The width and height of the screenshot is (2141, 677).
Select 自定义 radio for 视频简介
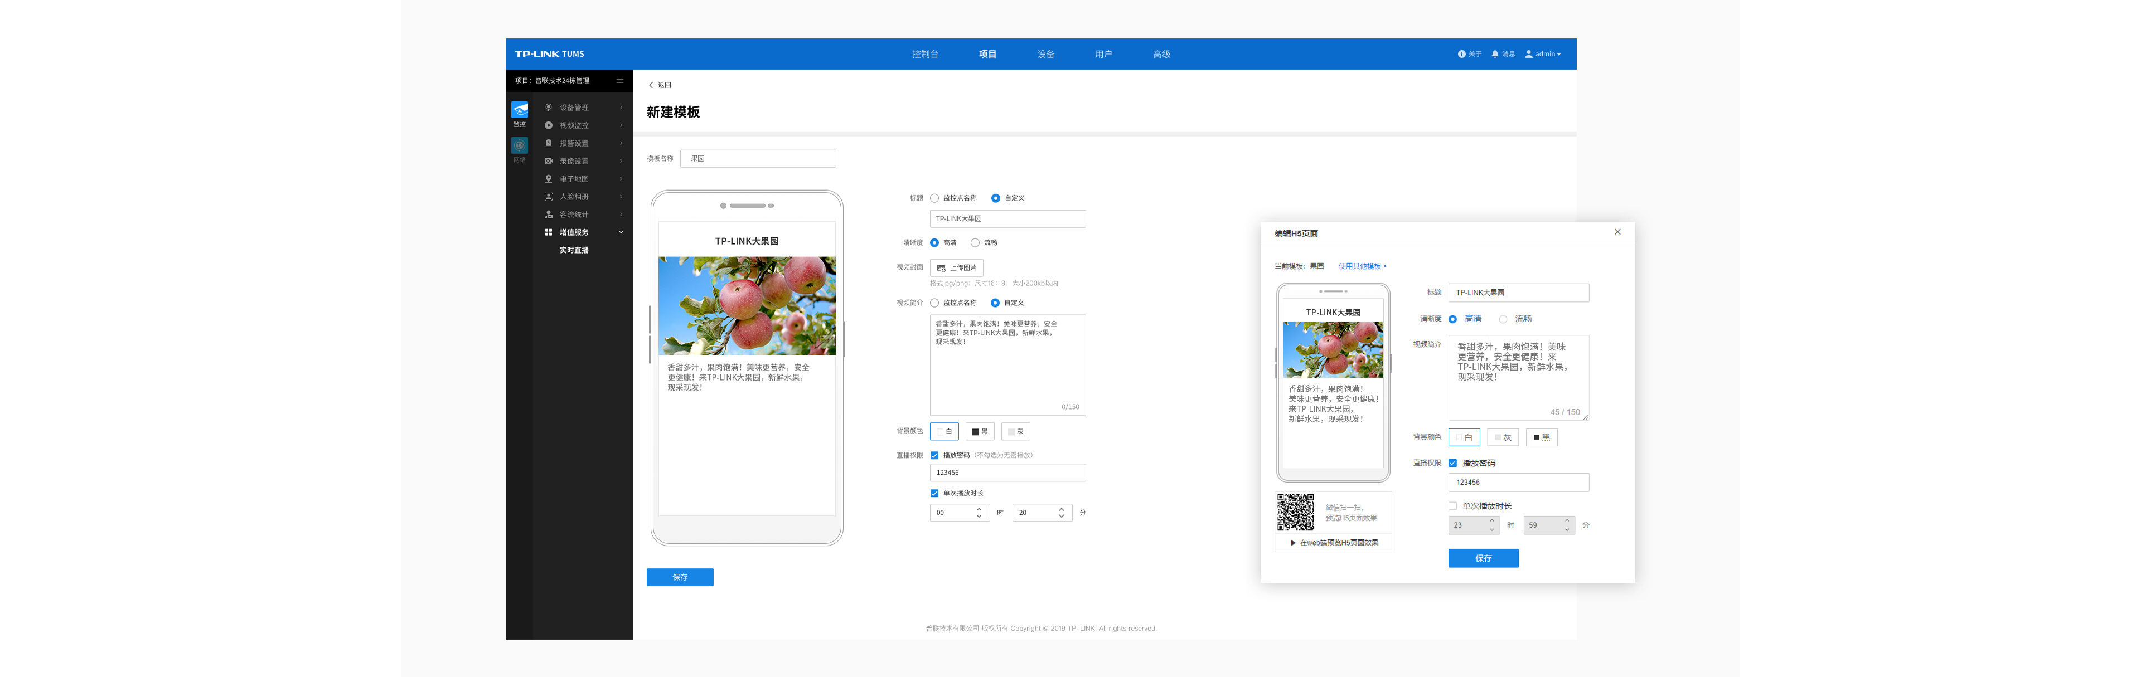[995, 303]
